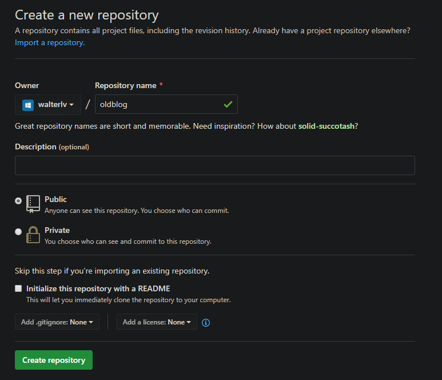Click the Private repository lock icon
The width and height of the screenshot is (442, 380).
pyautogui.click(x=33, y=235)
